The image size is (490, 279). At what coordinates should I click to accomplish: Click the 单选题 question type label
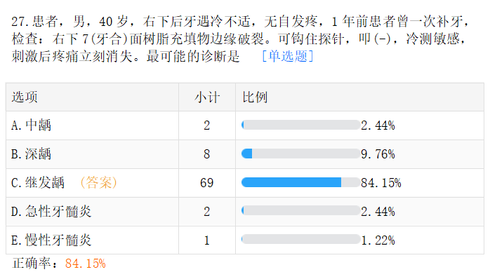(288, 57)
